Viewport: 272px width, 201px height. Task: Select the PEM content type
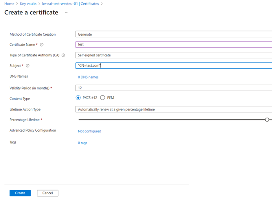pos(103,98)
